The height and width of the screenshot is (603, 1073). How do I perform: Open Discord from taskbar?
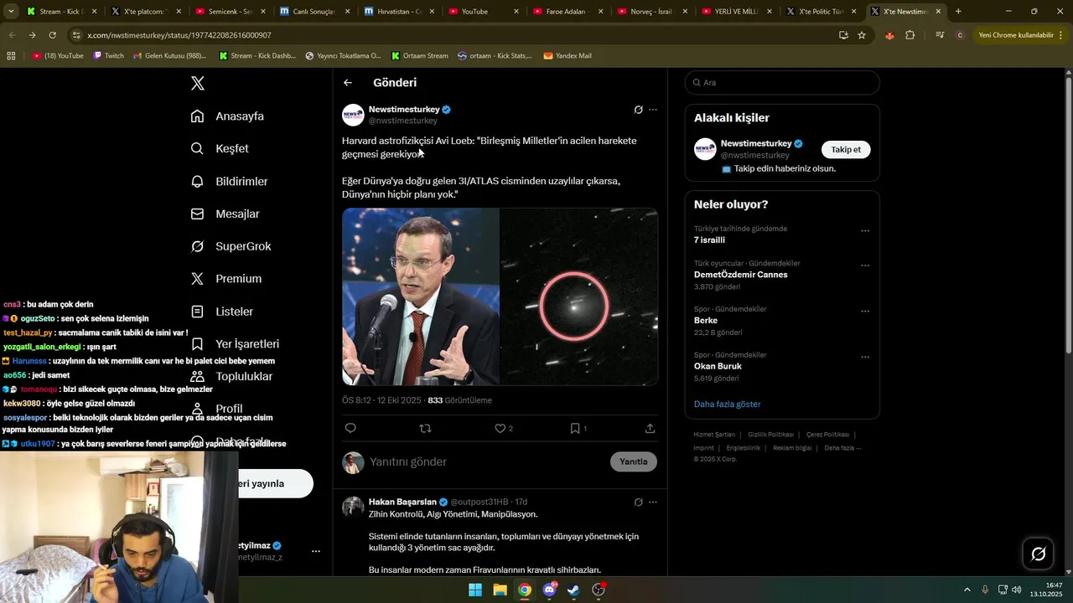click(549, 590)
